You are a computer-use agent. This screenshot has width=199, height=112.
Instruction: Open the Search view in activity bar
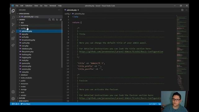tap(13, 17)
